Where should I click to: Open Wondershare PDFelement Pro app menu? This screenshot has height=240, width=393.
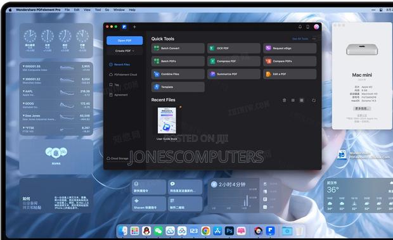(x=38, y=9)
